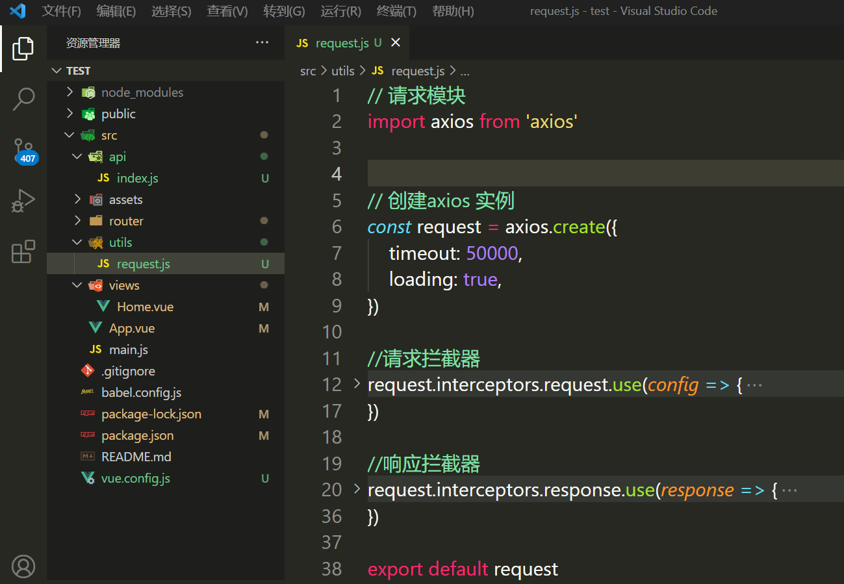
Task: Open the 运行(R) menu
Action: coord(341,11)
